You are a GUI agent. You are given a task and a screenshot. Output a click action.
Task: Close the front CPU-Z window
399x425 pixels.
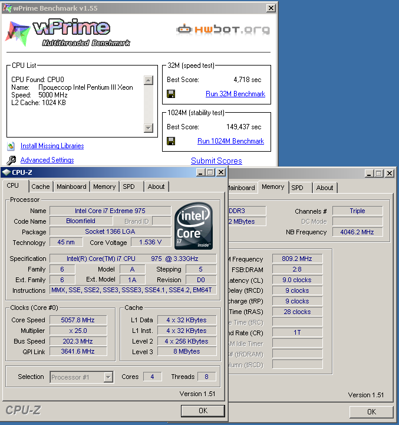pos(221,172)
